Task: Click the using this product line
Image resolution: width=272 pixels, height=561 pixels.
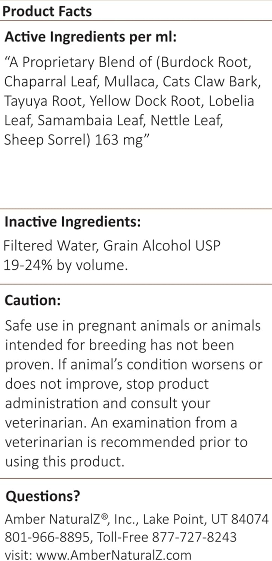Action: coord(64,462)
